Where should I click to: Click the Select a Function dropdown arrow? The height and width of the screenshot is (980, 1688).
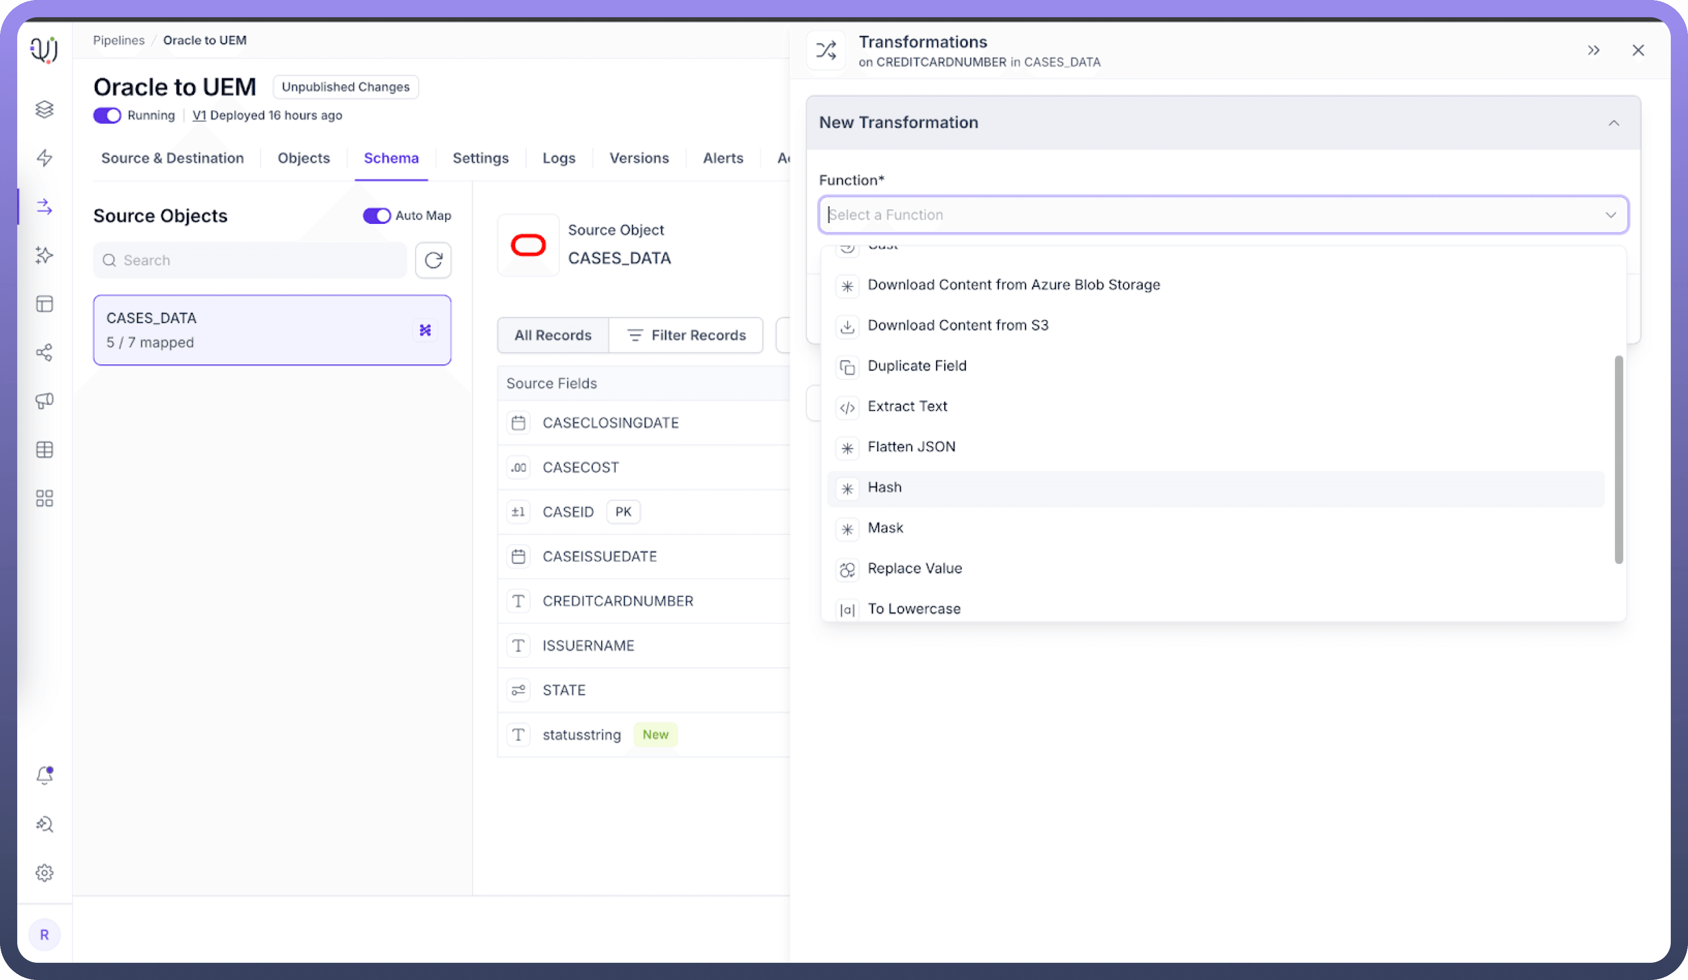tap(1610, 215)
